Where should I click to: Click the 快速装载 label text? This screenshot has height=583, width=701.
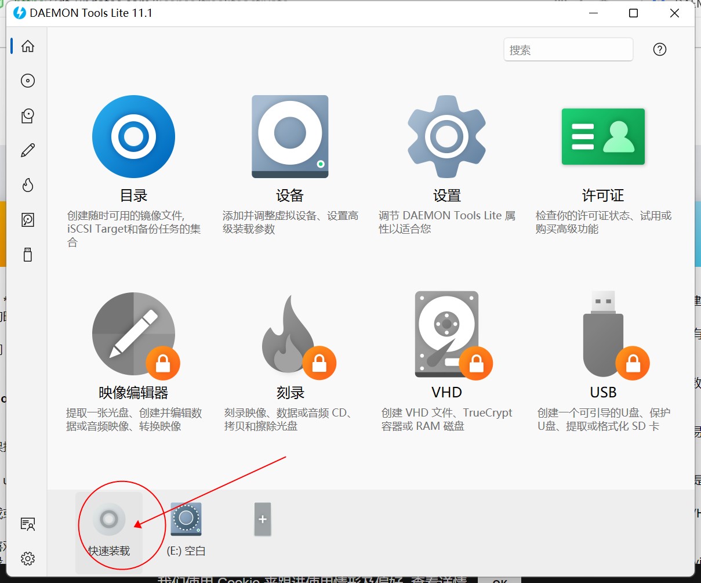(x=109, y=551)
